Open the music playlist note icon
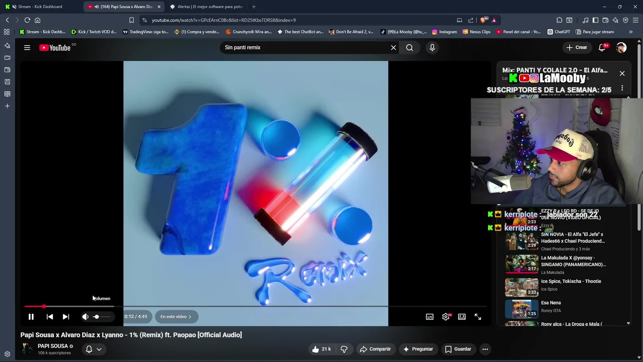This screenshot has width=643, height=362. coord(585,20)
